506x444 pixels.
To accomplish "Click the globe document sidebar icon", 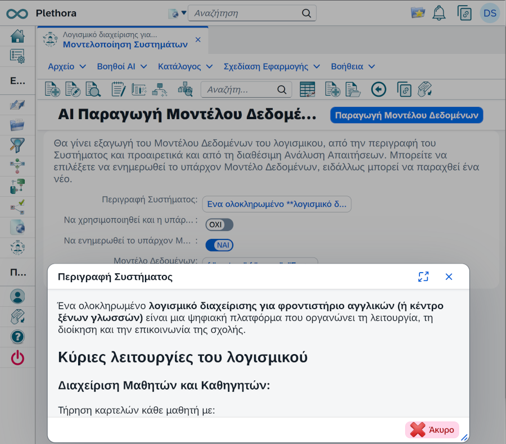I will click(x=17, y=227).
